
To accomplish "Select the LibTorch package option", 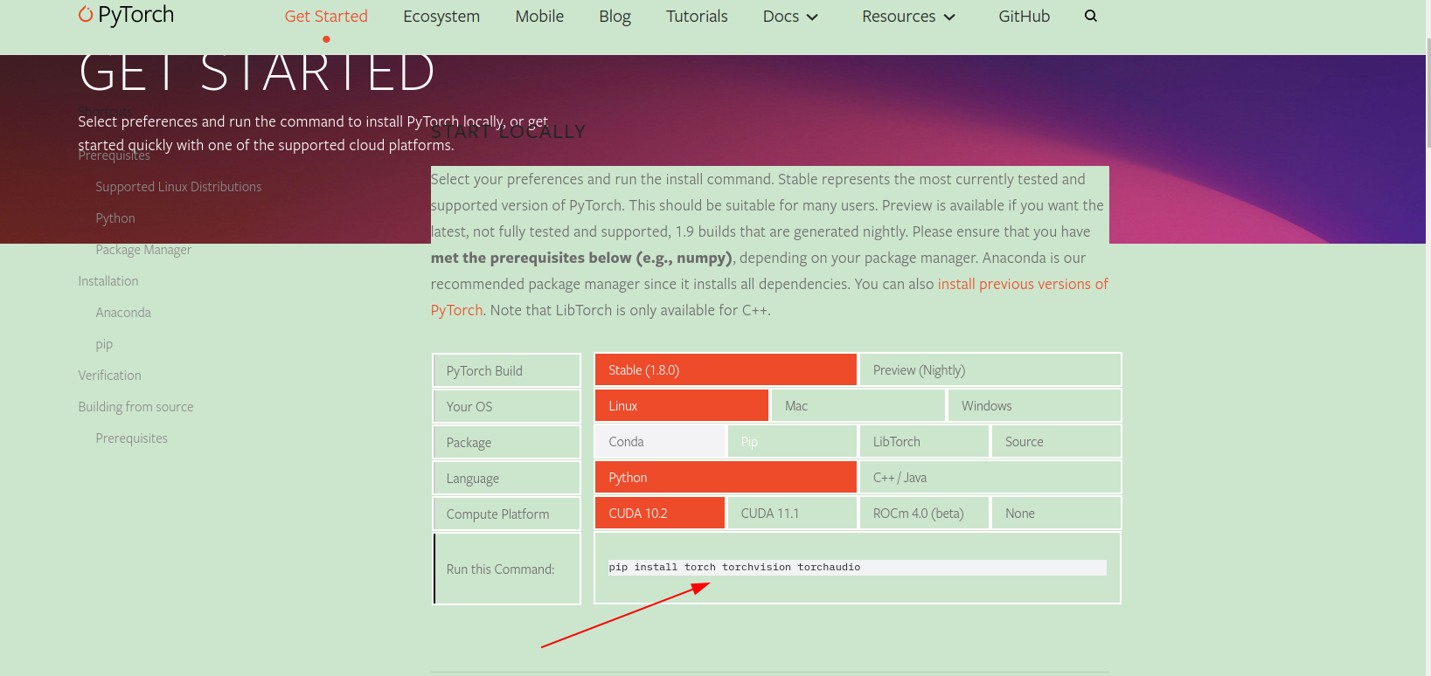I will (x=924, y=441).
